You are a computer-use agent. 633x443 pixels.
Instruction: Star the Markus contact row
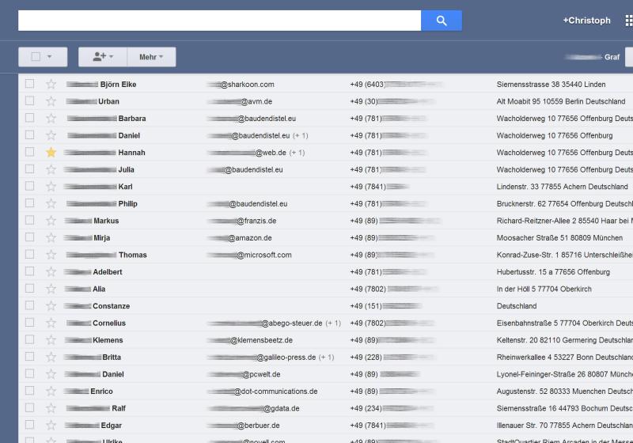(51, 221)
